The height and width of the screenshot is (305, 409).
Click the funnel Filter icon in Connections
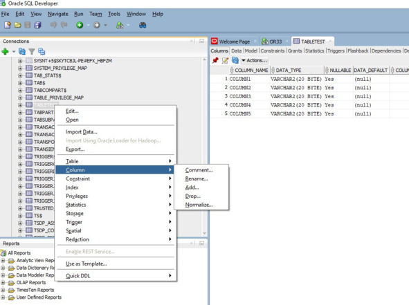(x=32, y=52)
